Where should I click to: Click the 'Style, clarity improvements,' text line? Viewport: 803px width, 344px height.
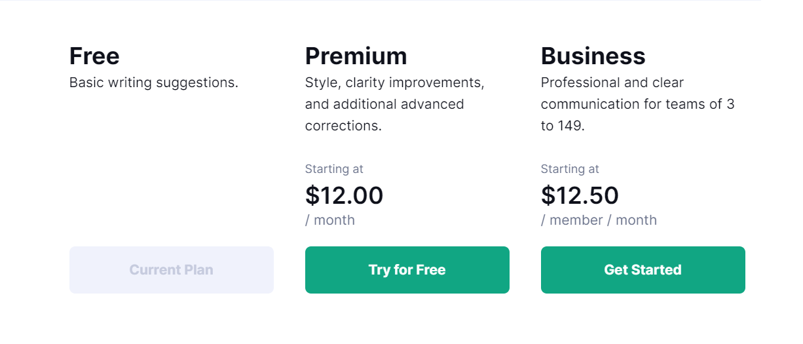(x=394, y=83)
